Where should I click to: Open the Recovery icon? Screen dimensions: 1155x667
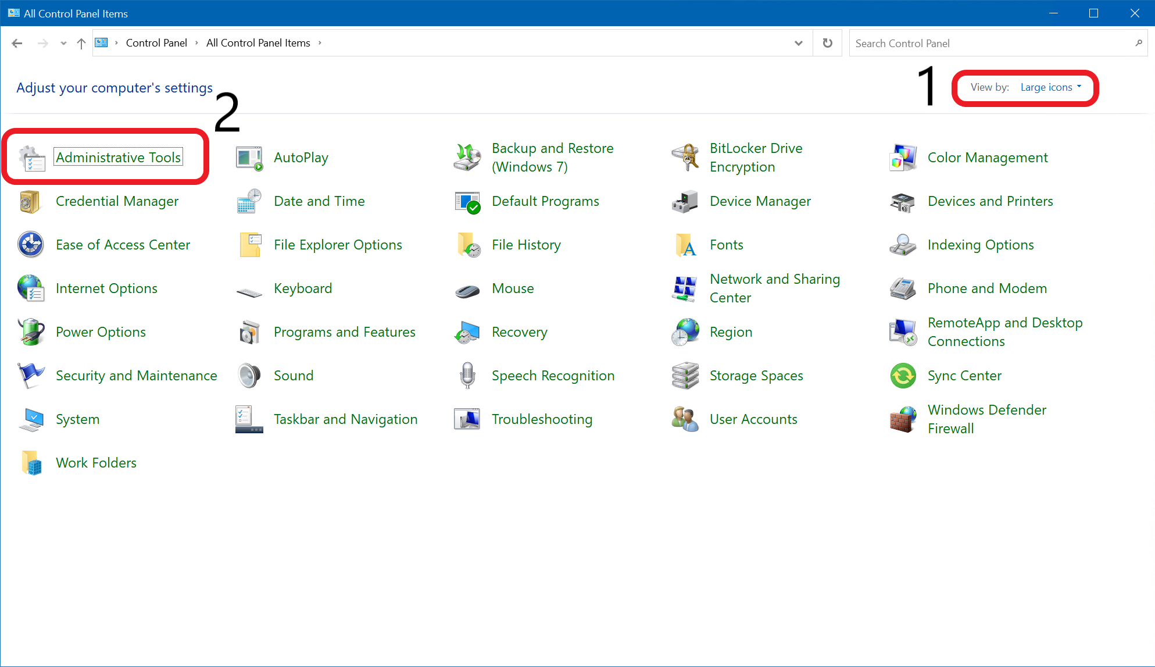(x=467, y=333)
